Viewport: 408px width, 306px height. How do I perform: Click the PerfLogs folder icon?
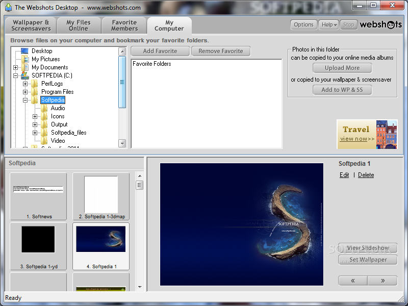point(35,84)
